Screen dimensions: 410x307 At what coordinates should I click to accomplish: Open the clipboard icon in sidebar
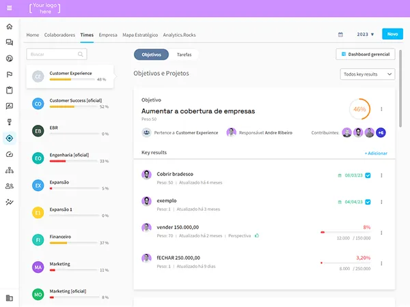pos(10,90)
